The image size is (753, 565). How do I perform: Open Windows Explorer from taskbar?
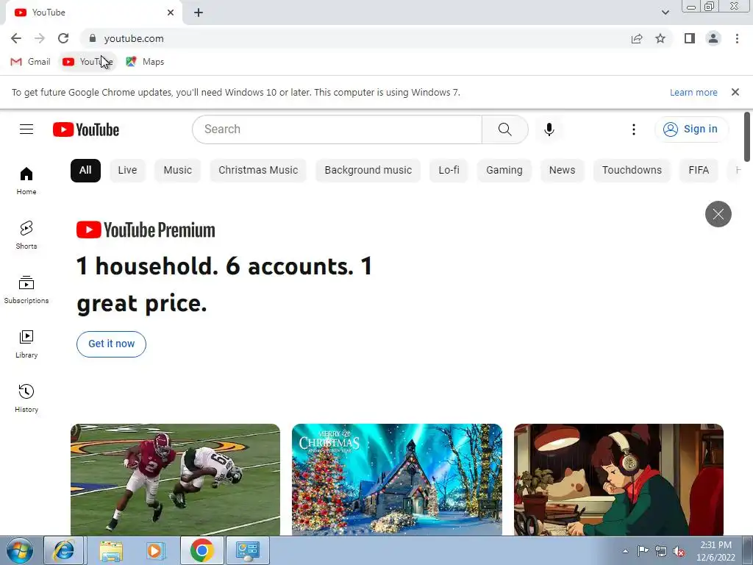click(111, 550)
